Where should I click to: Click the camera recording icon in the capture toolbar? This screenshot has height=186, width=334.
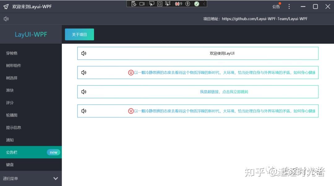(x=142, y=4)
